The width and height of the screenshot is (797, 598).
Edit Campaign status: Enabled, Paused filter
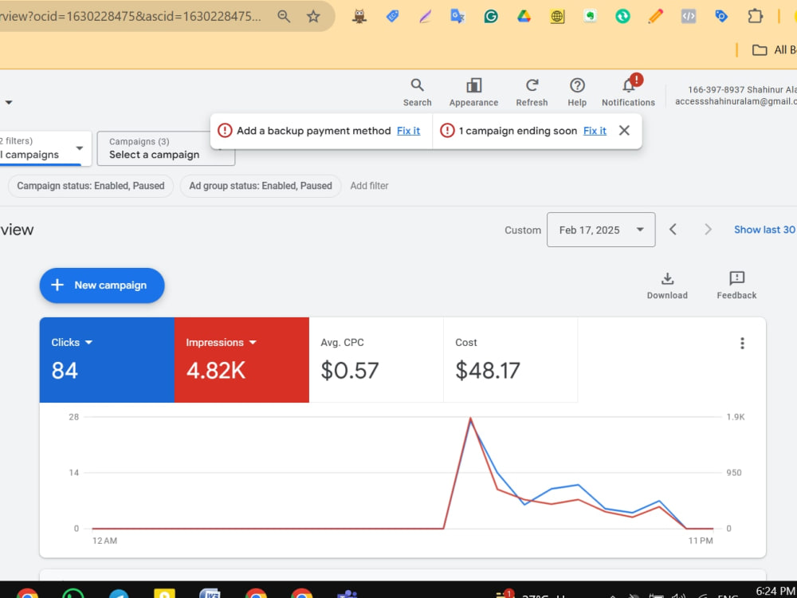tap(91, 186)
